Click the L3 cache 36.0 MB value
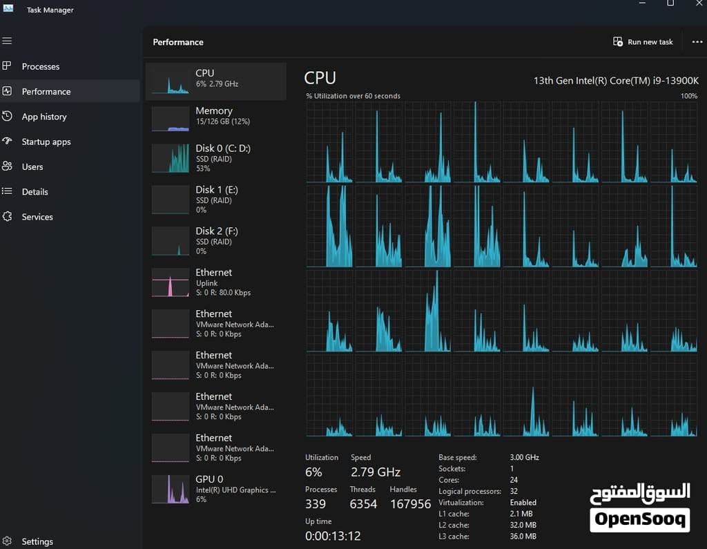Image resolution: width=707 pixels, height=549 pixels. (523, 537)
